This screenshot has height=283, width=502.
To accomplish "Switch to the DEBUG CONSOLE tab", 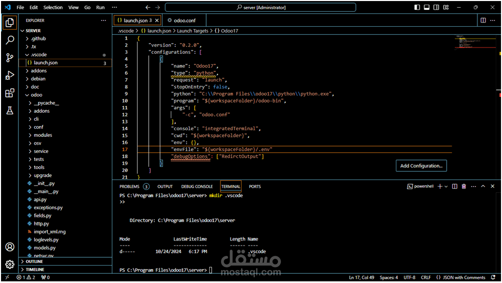I will point(197,186).
